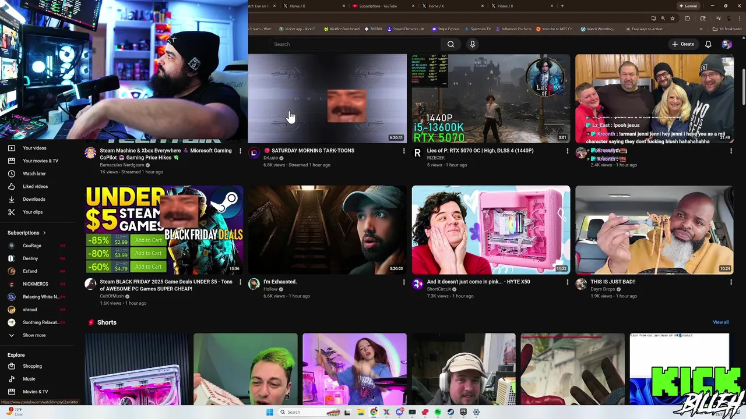Click the Windows taskbar Search box
This screenshot has width=746, height=419.
309,412
